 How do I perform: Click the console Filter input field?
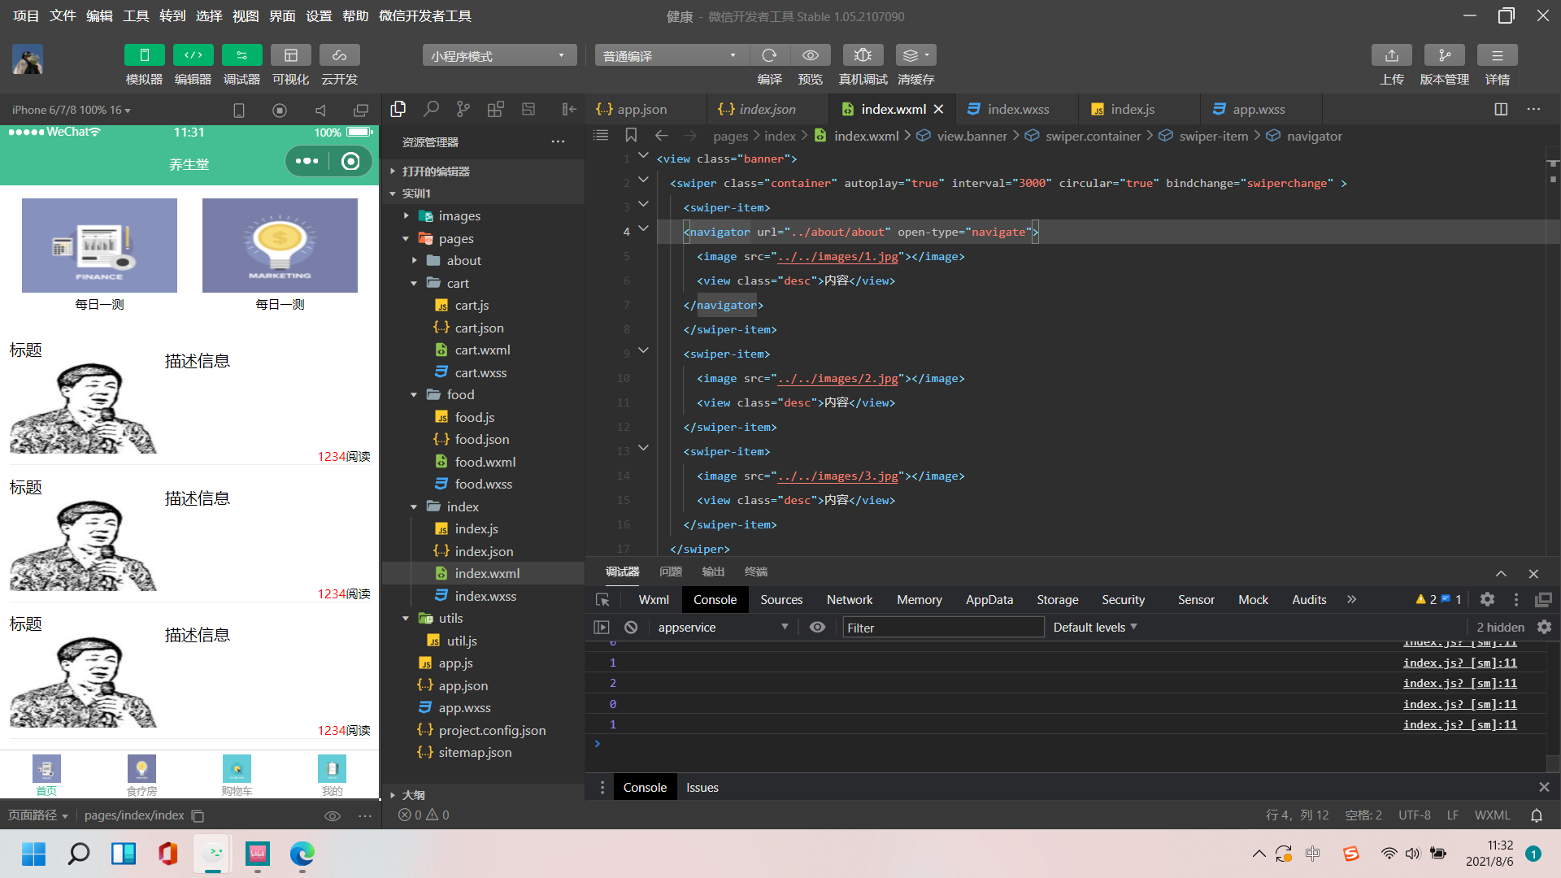tap(942, 627)
